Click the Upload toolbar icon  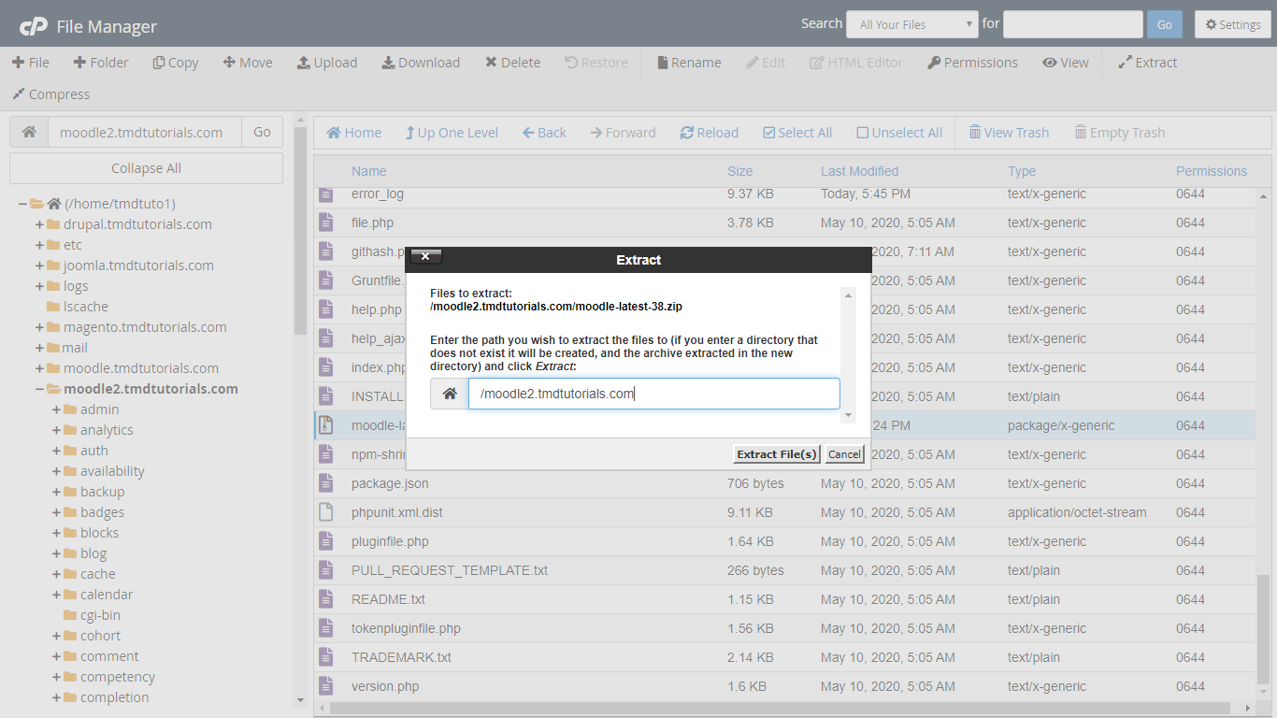(326, 63)
